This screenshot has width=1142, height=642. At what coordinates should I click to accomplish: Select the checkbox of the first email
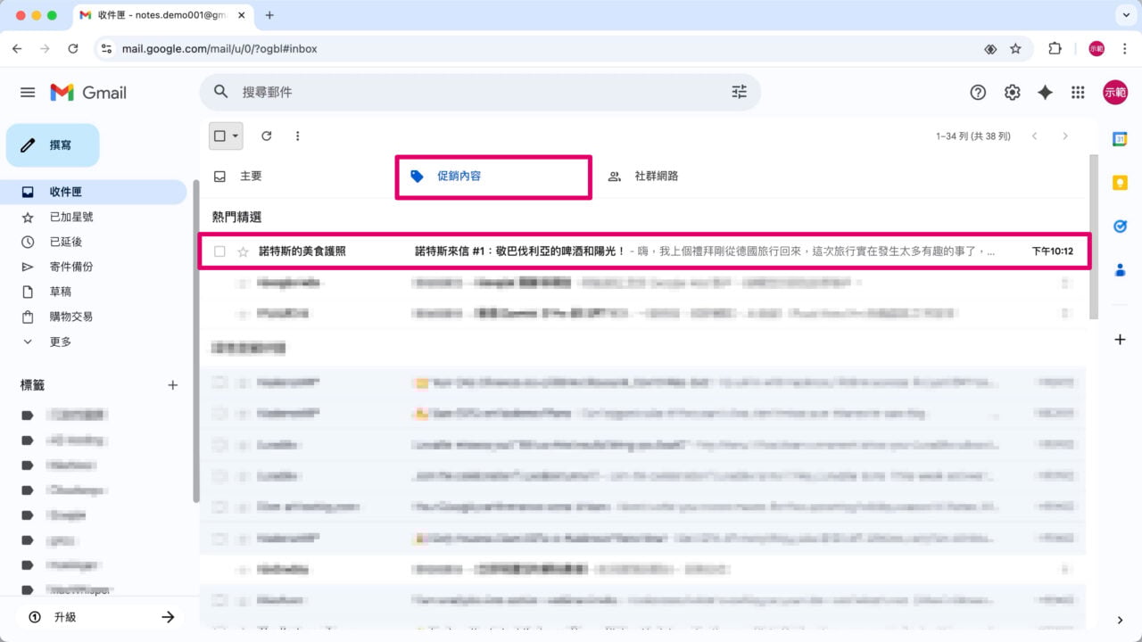(219, 251)
